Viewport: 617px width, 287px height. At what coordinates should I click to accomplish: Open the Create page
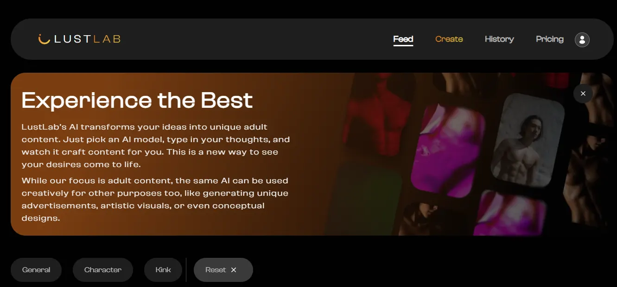(449, 39)
